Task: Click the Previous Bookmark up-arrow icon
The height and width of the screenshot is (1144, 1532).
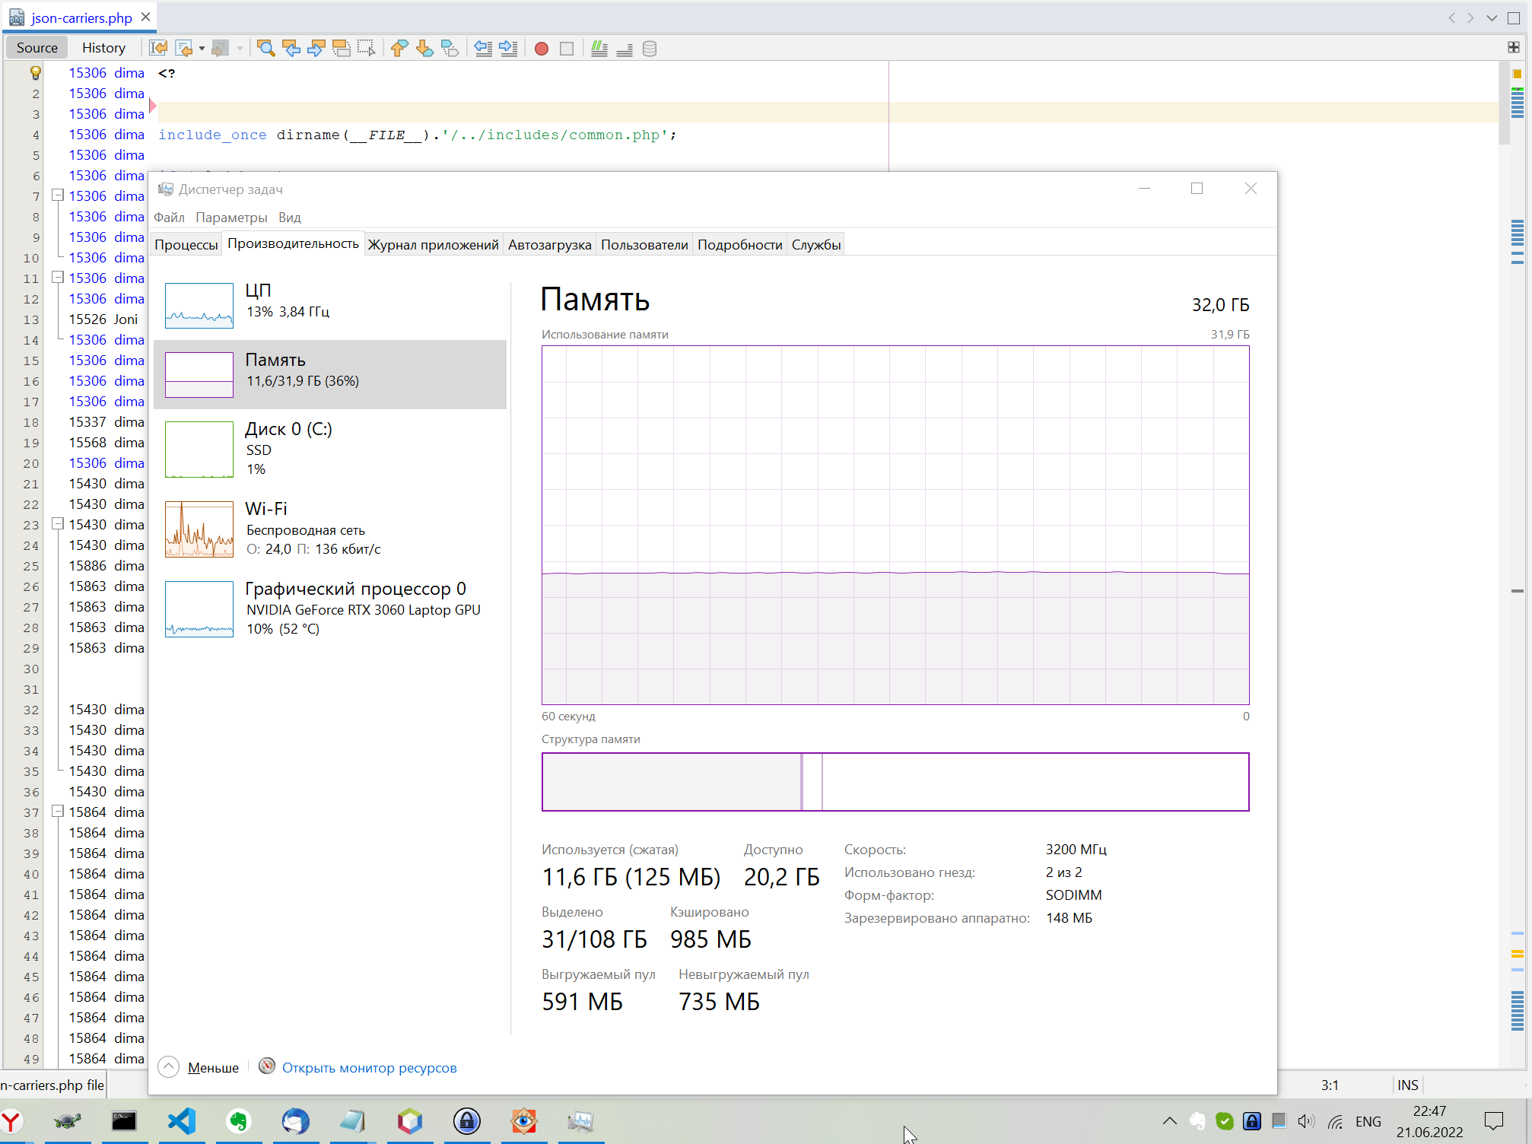Action: click(399, 49)
